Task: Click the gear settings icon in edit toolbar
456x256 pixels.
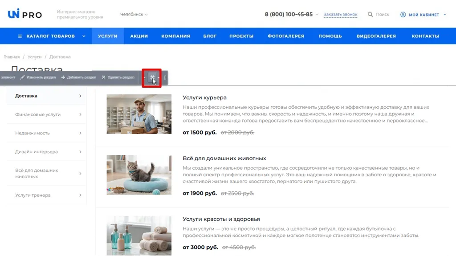Action: point(152,77)
